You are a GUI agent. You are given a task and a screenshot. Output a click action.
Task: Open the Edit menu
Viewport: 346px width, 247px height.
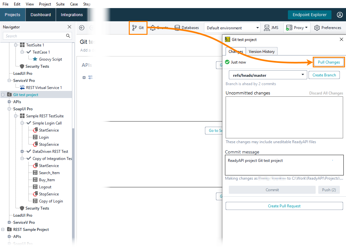[17, 4]
